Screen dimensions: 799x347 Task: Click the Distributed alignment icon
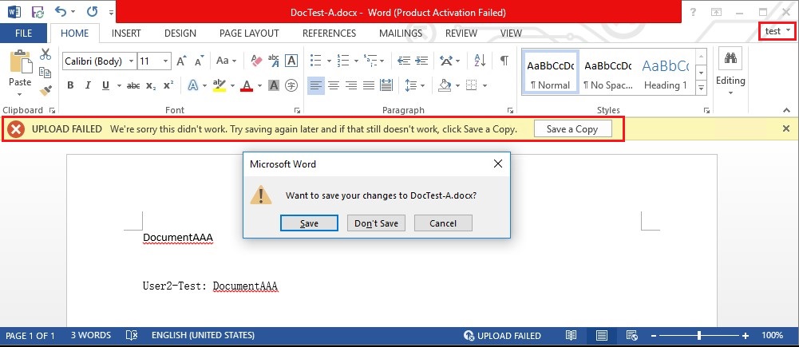pos(386,85)
